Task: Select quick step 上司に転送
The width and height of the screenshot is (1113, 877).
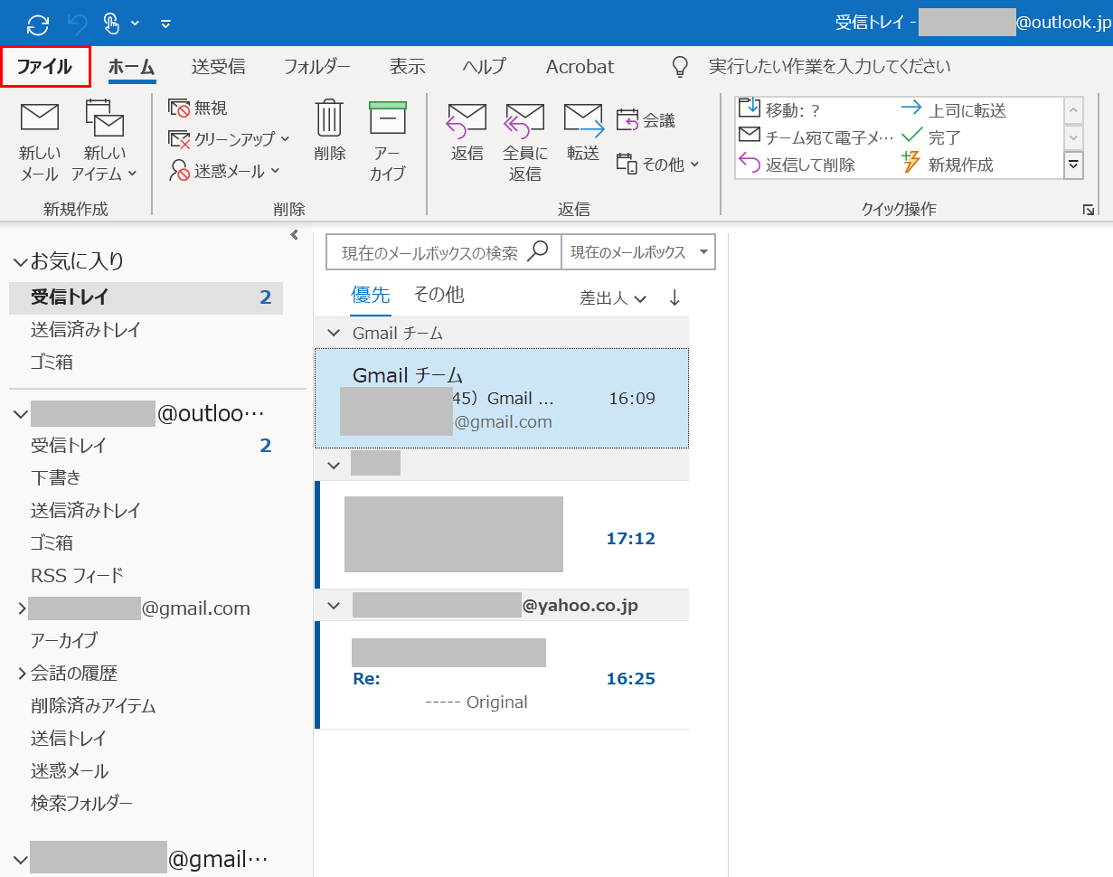Action: coord(954,110)
